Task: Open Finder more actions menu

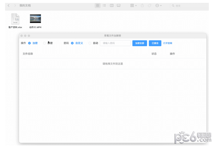Action: (158, 5)
